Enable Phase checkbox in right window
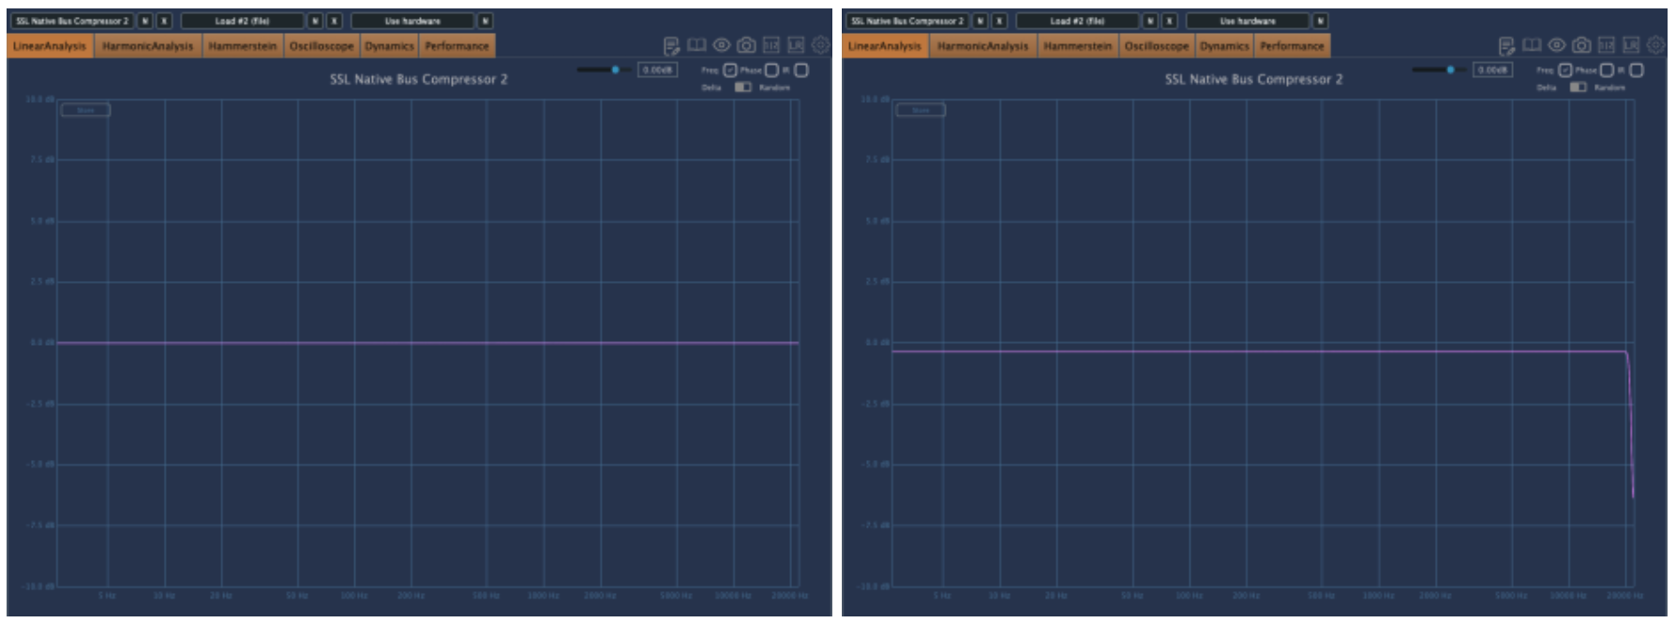 point(1607,70)
